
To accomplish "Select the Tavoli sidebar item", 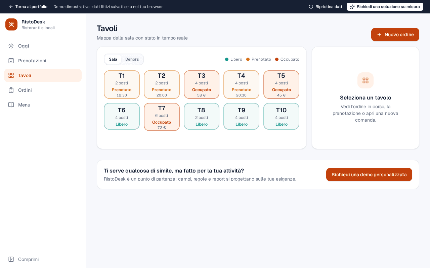I will tap(43, 75).
